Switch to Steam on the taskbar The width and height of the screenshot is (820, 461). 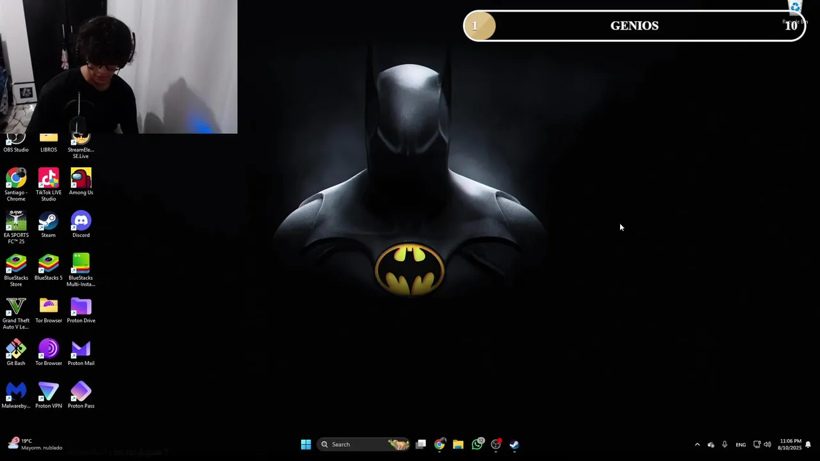point(514,444)
